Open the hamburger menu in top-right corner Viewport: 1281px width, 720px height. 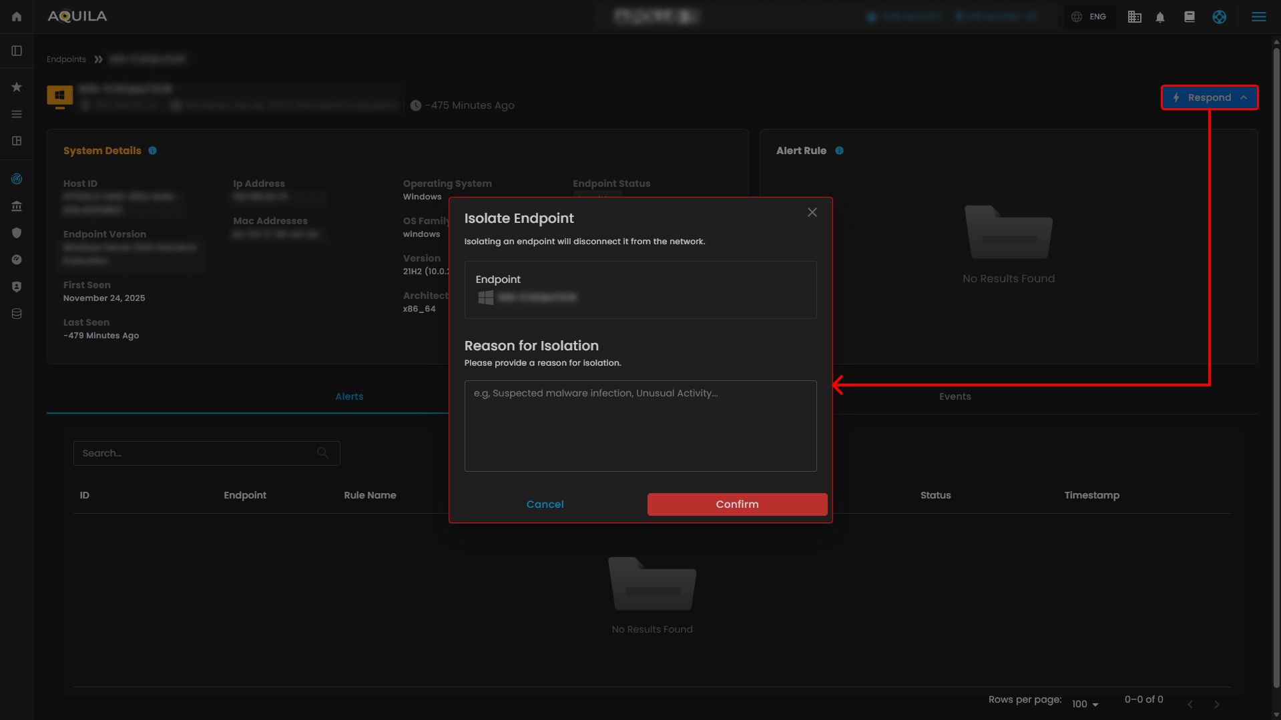click(1258, 17)
